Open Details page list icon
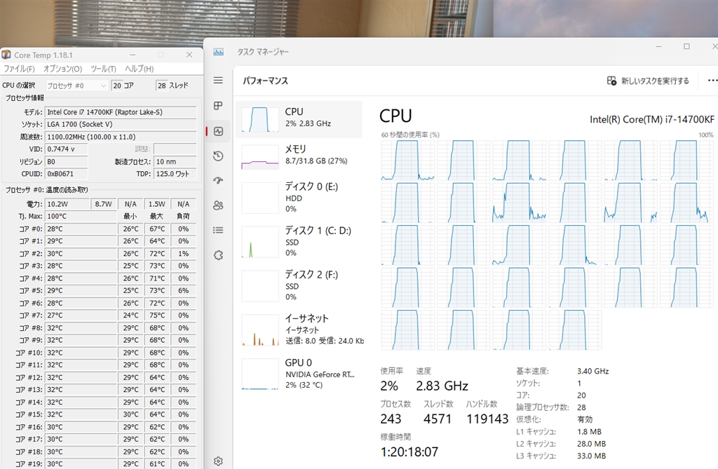The height and width of the screenshot is (469, 718). coord(219,230)
